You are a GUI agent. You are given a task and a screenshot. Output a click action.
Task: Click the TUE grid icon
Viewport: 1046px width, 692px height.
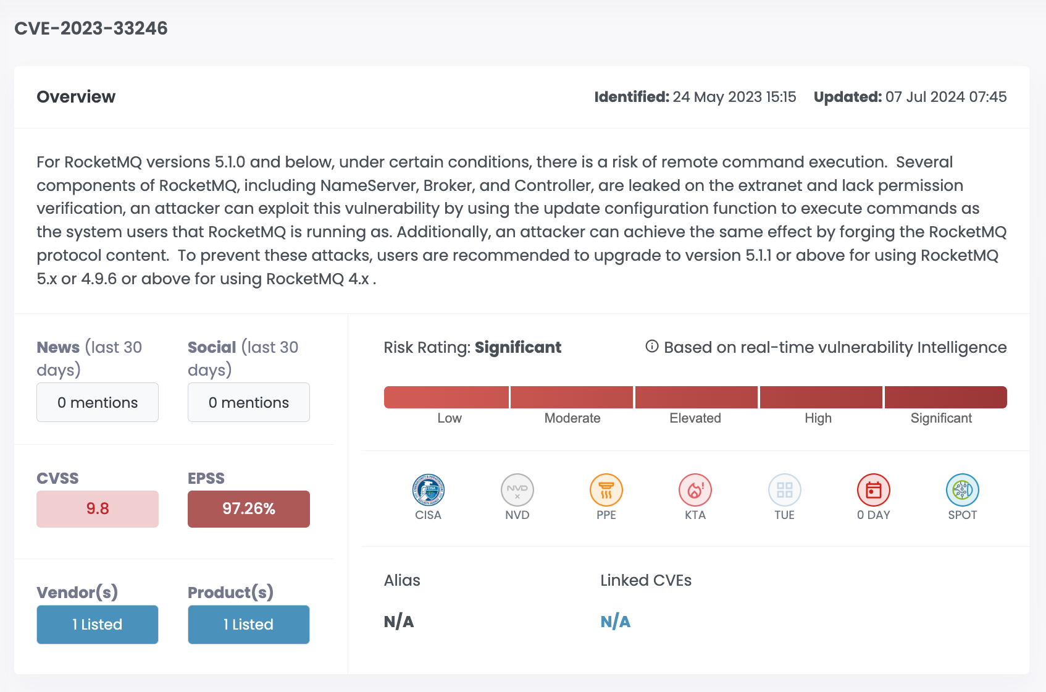tap(785, 490)
